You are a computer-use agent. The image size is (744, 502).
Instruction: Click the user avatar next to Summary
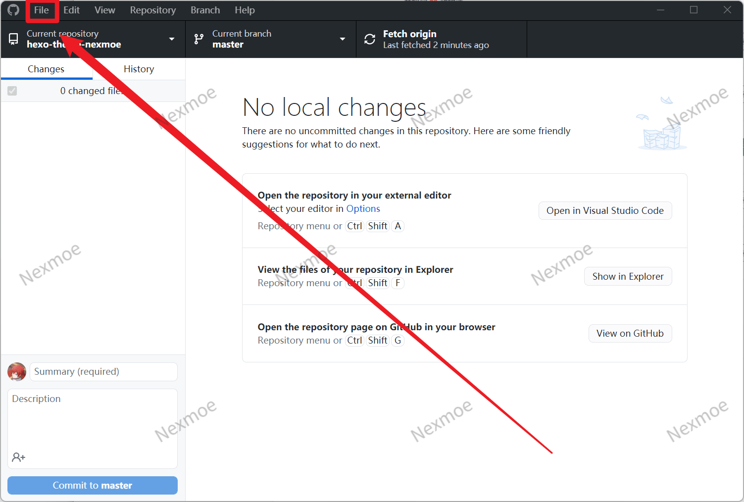17,372
